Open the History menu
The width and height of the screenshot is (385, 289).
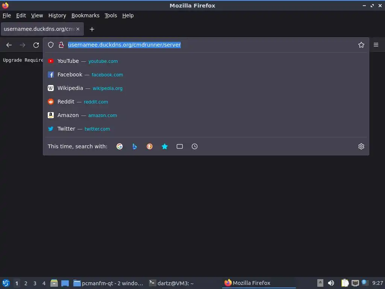[x=57, y=15]
